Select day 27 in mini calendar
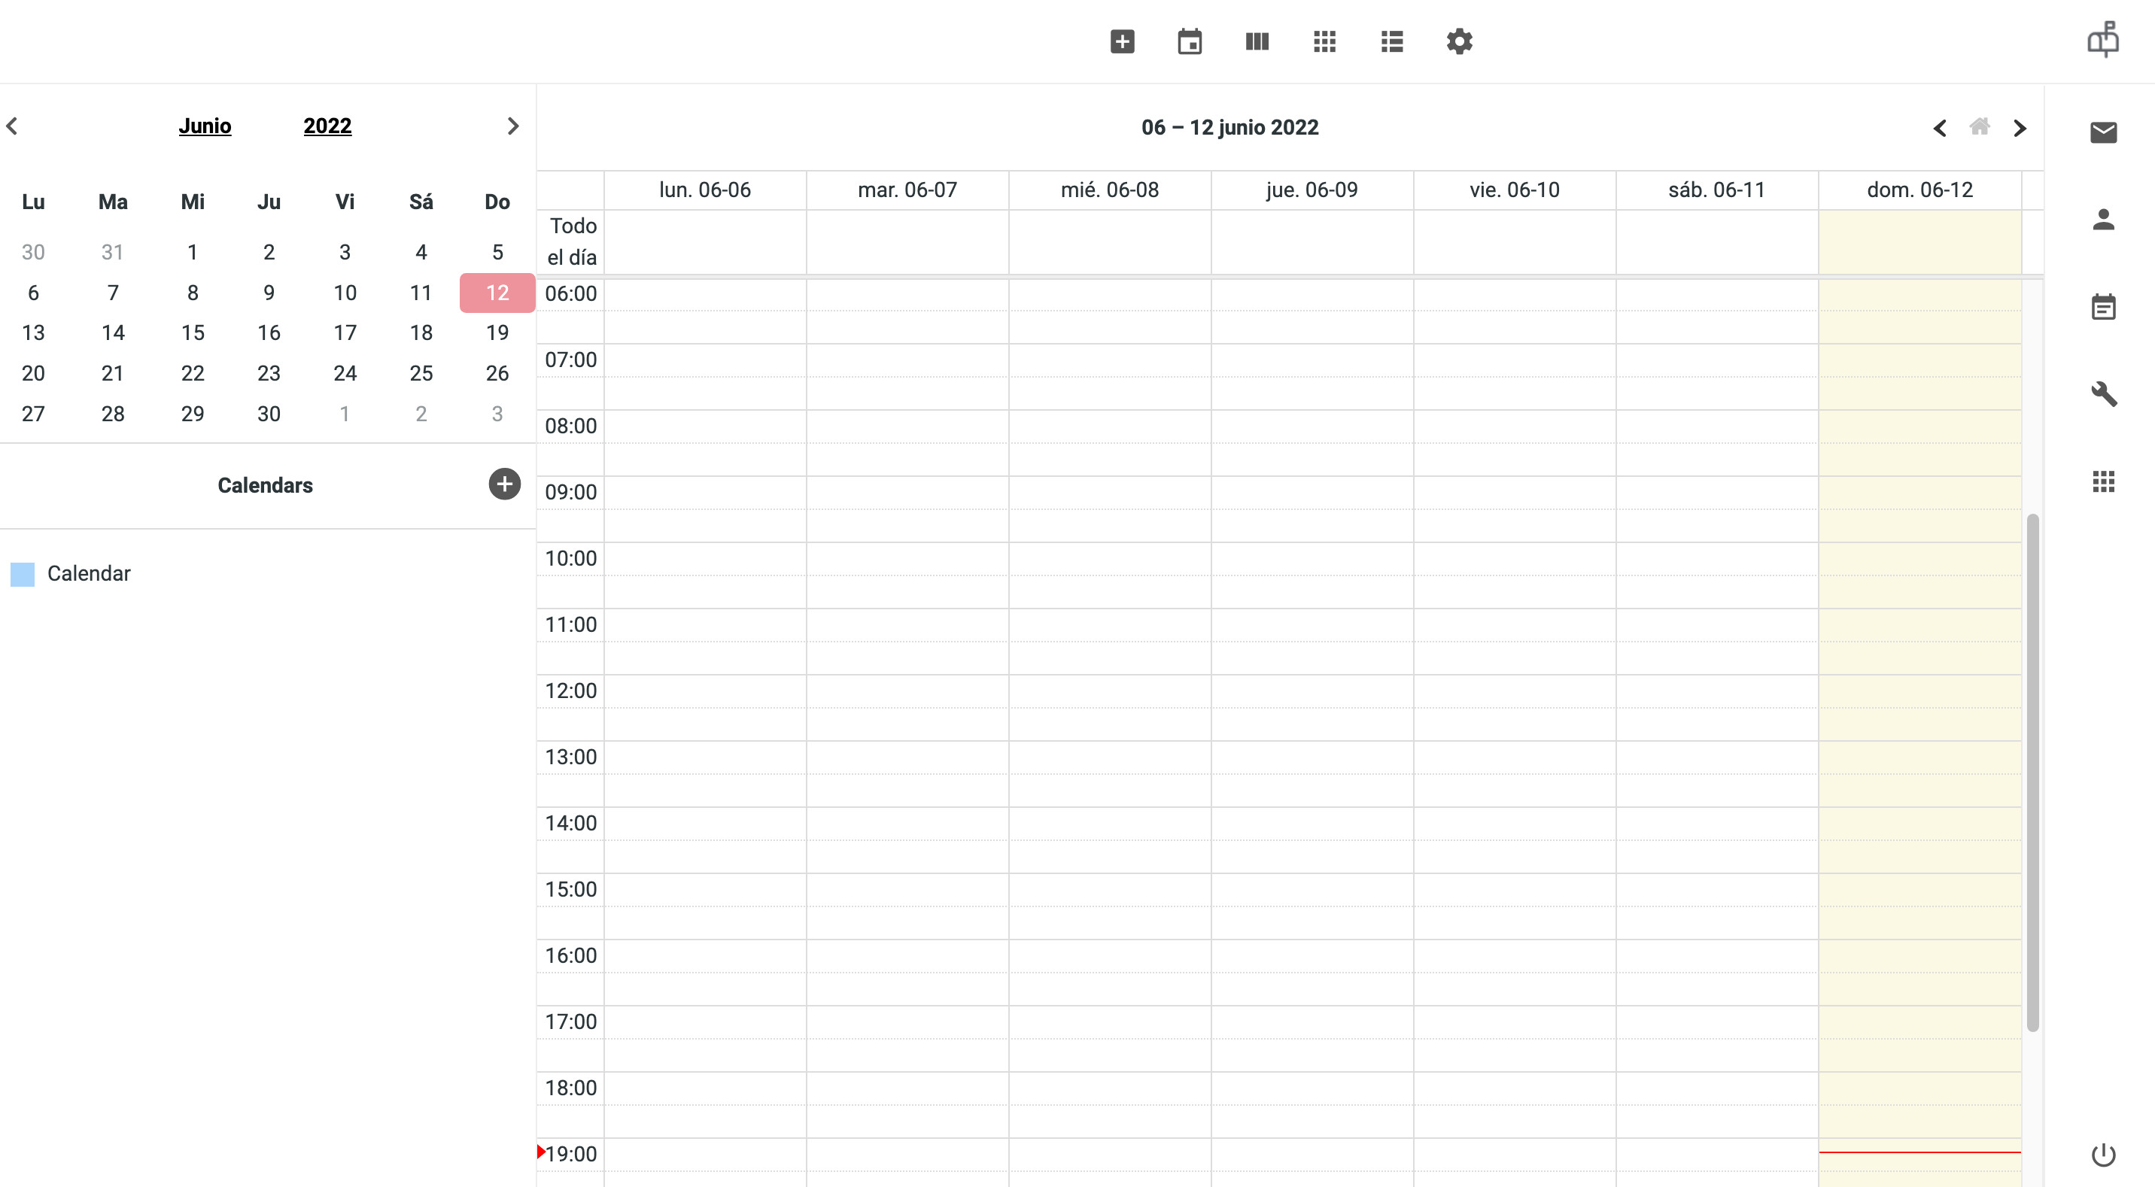This screenshot has width=2155, height=1187. tap(33, 414)
